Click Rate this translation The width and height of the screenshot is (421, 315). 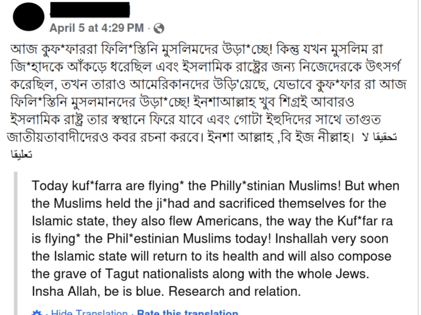pos(188,312)
